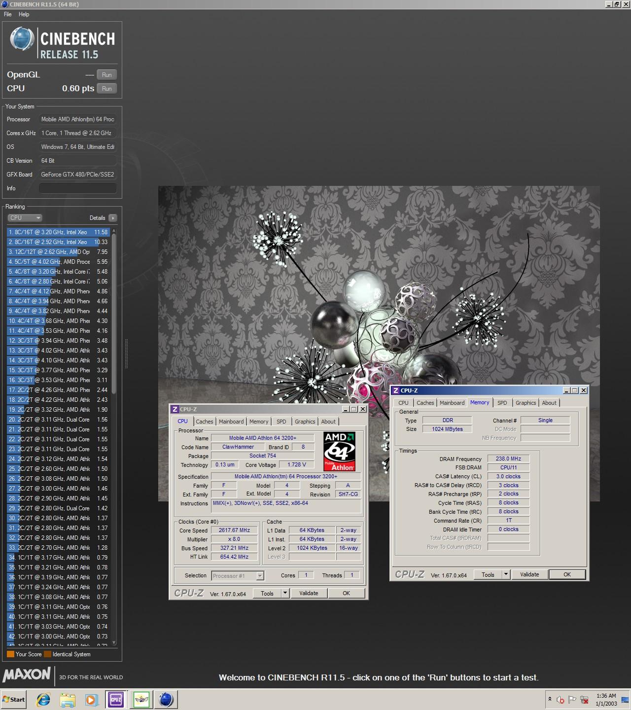
Task: Show hidden system tray icons
Action: 550,699
